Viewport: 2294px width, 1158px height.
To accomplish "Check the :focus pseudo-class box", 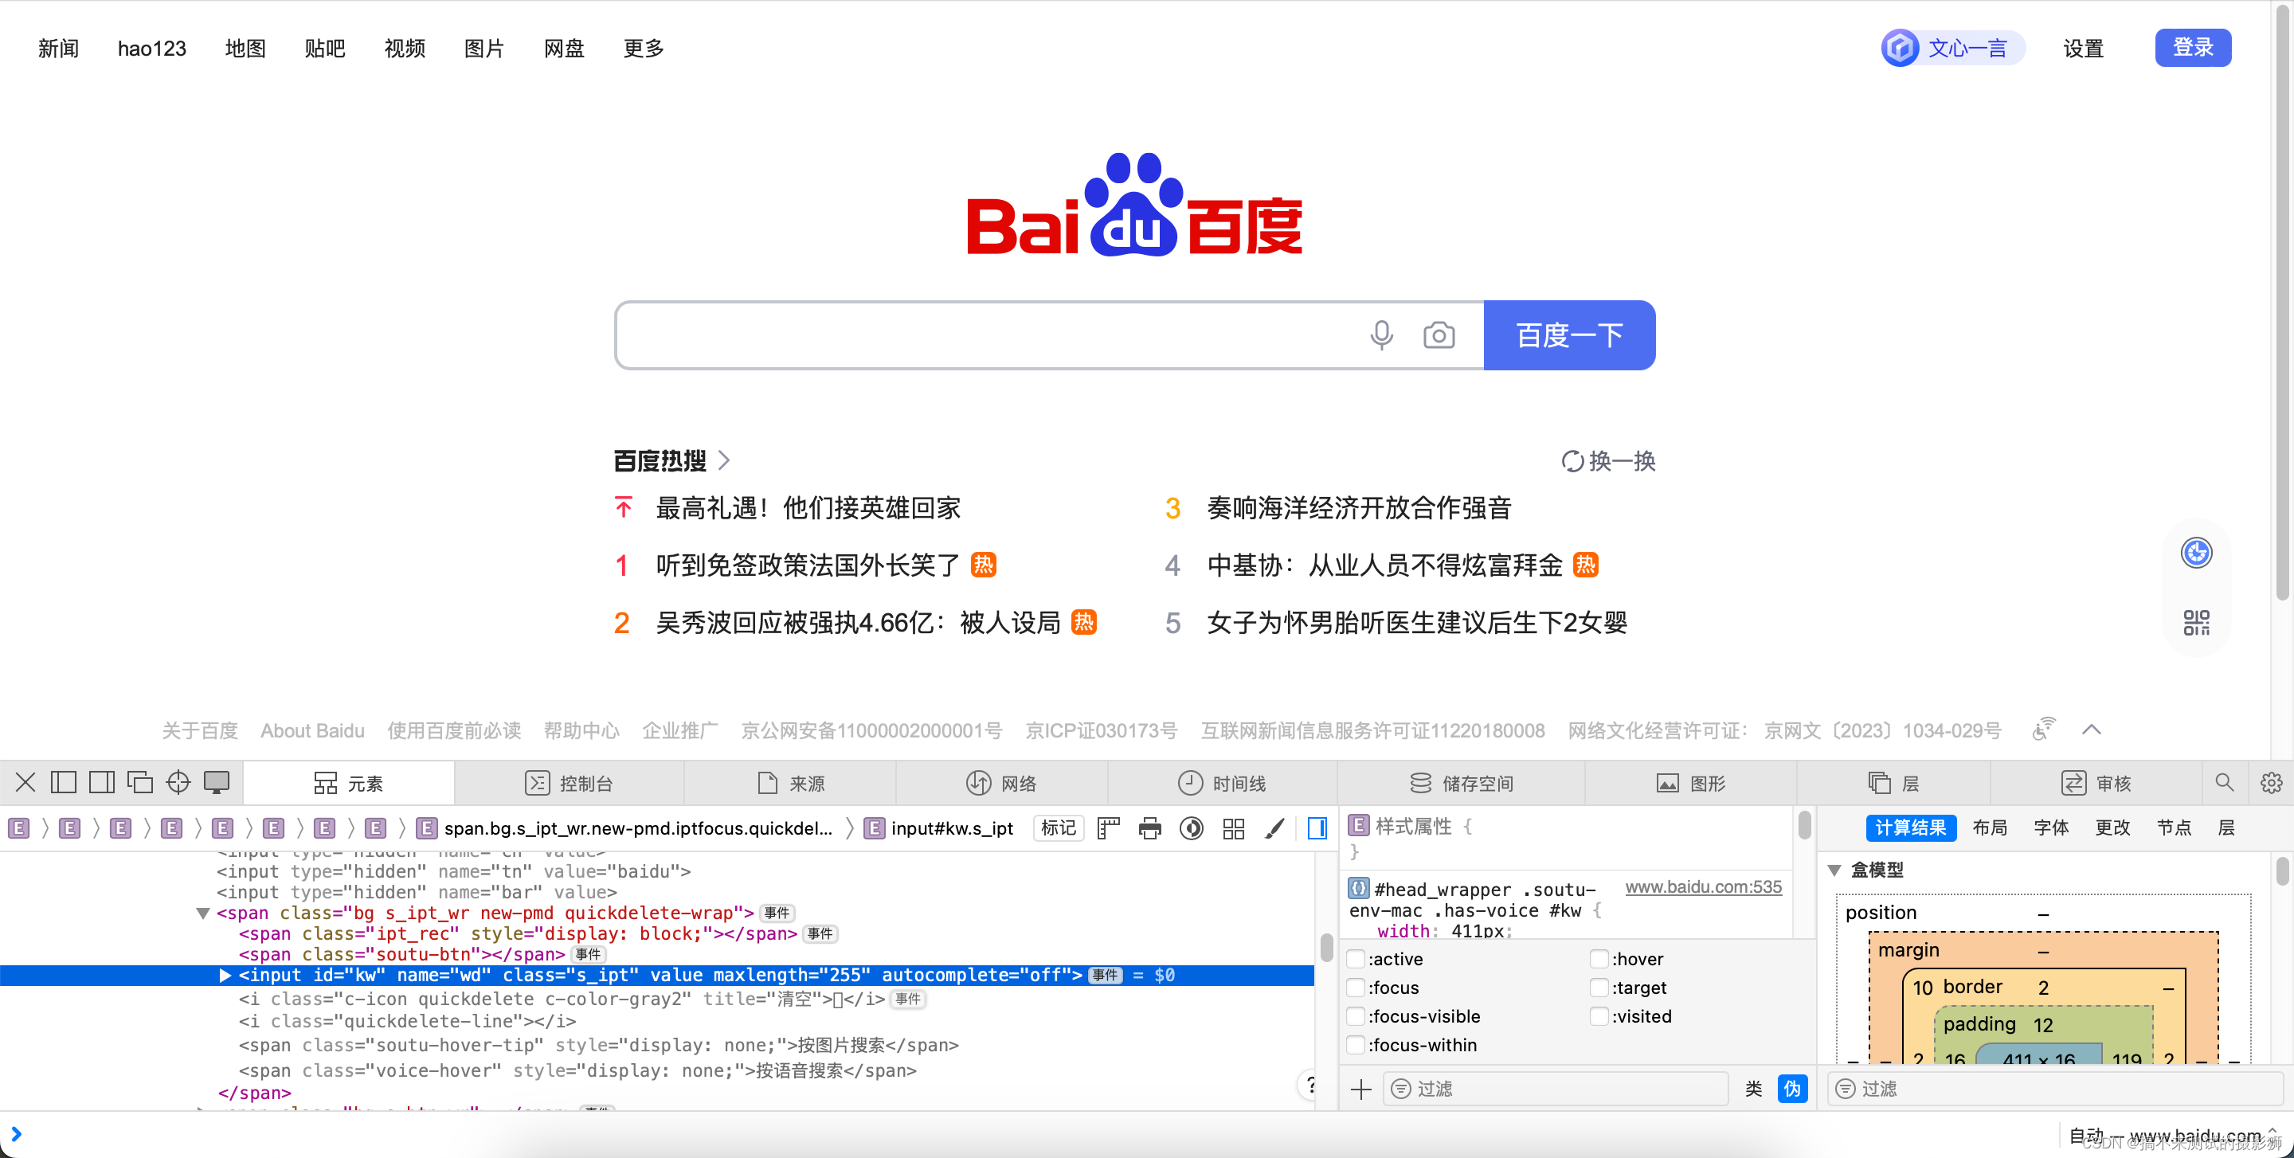I will tap(1356, 987).
